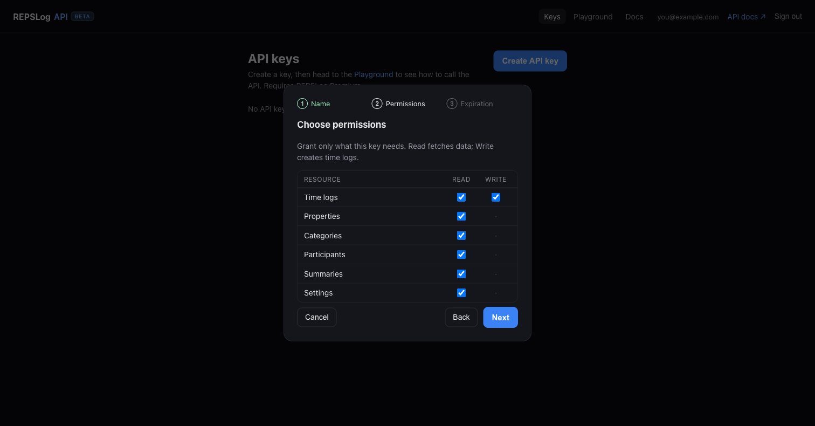Click the Categories row label

click(x=323, y=236)
